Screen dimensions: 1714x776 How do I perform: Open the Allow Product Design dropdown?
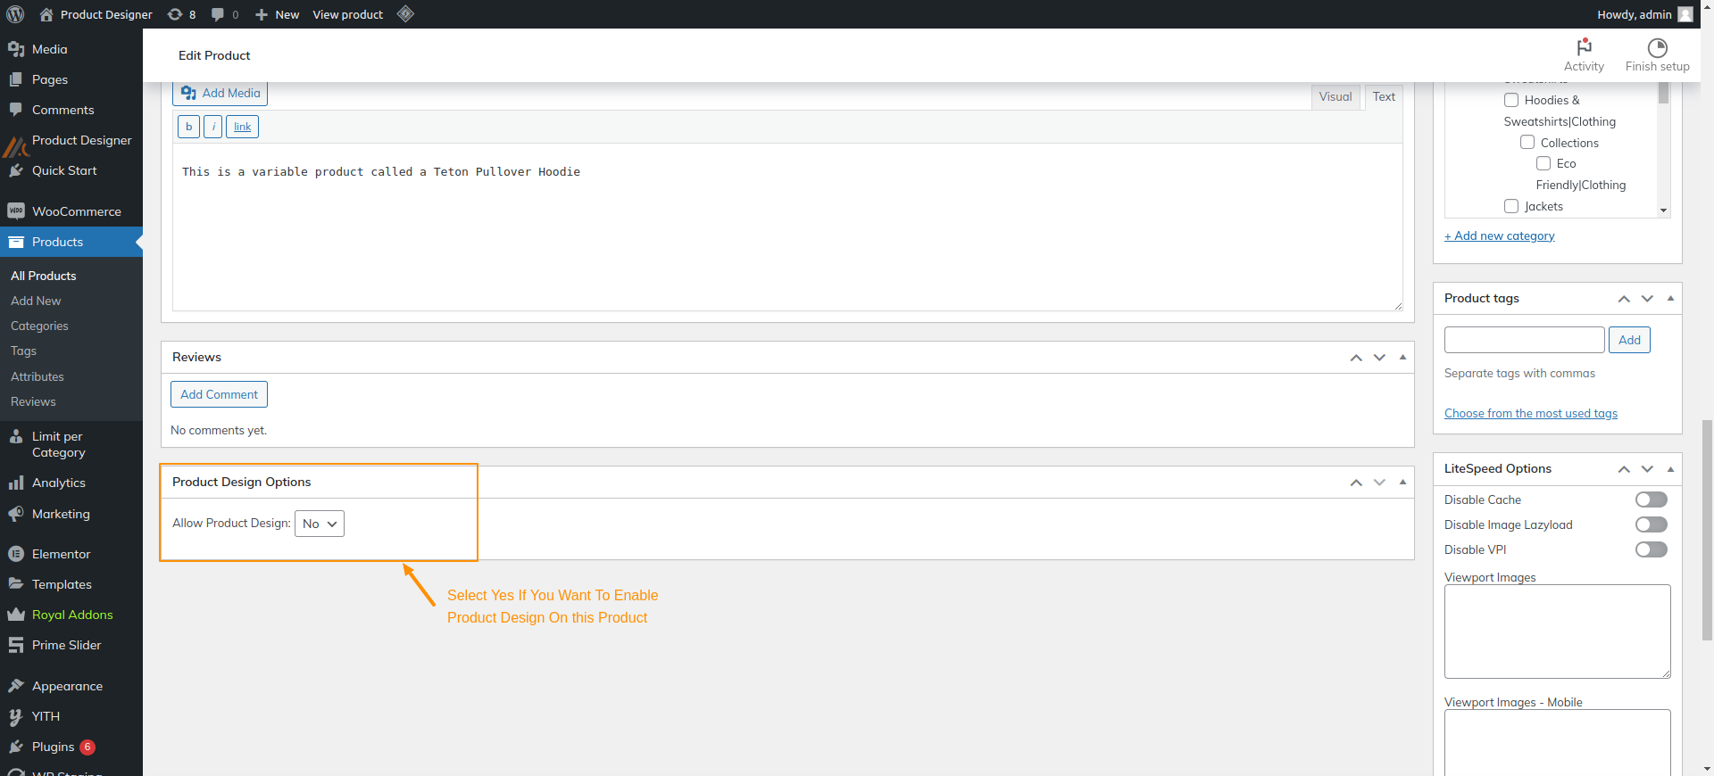click(x=320, y=524)
